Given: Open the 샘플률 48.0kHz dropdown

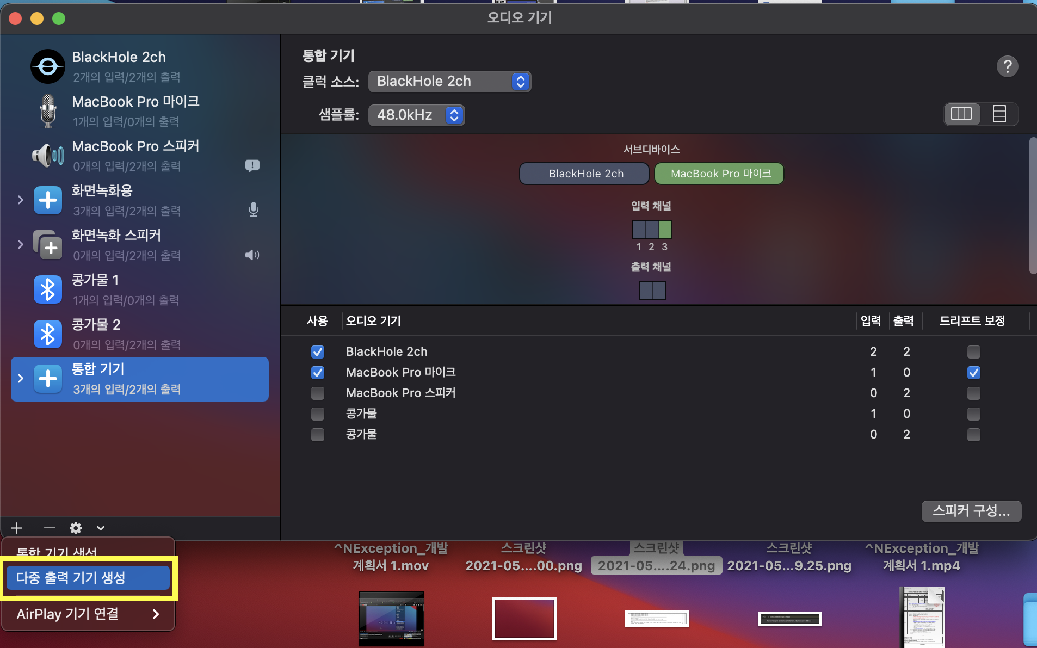Looking at the screenshot, I should [416, 115].
